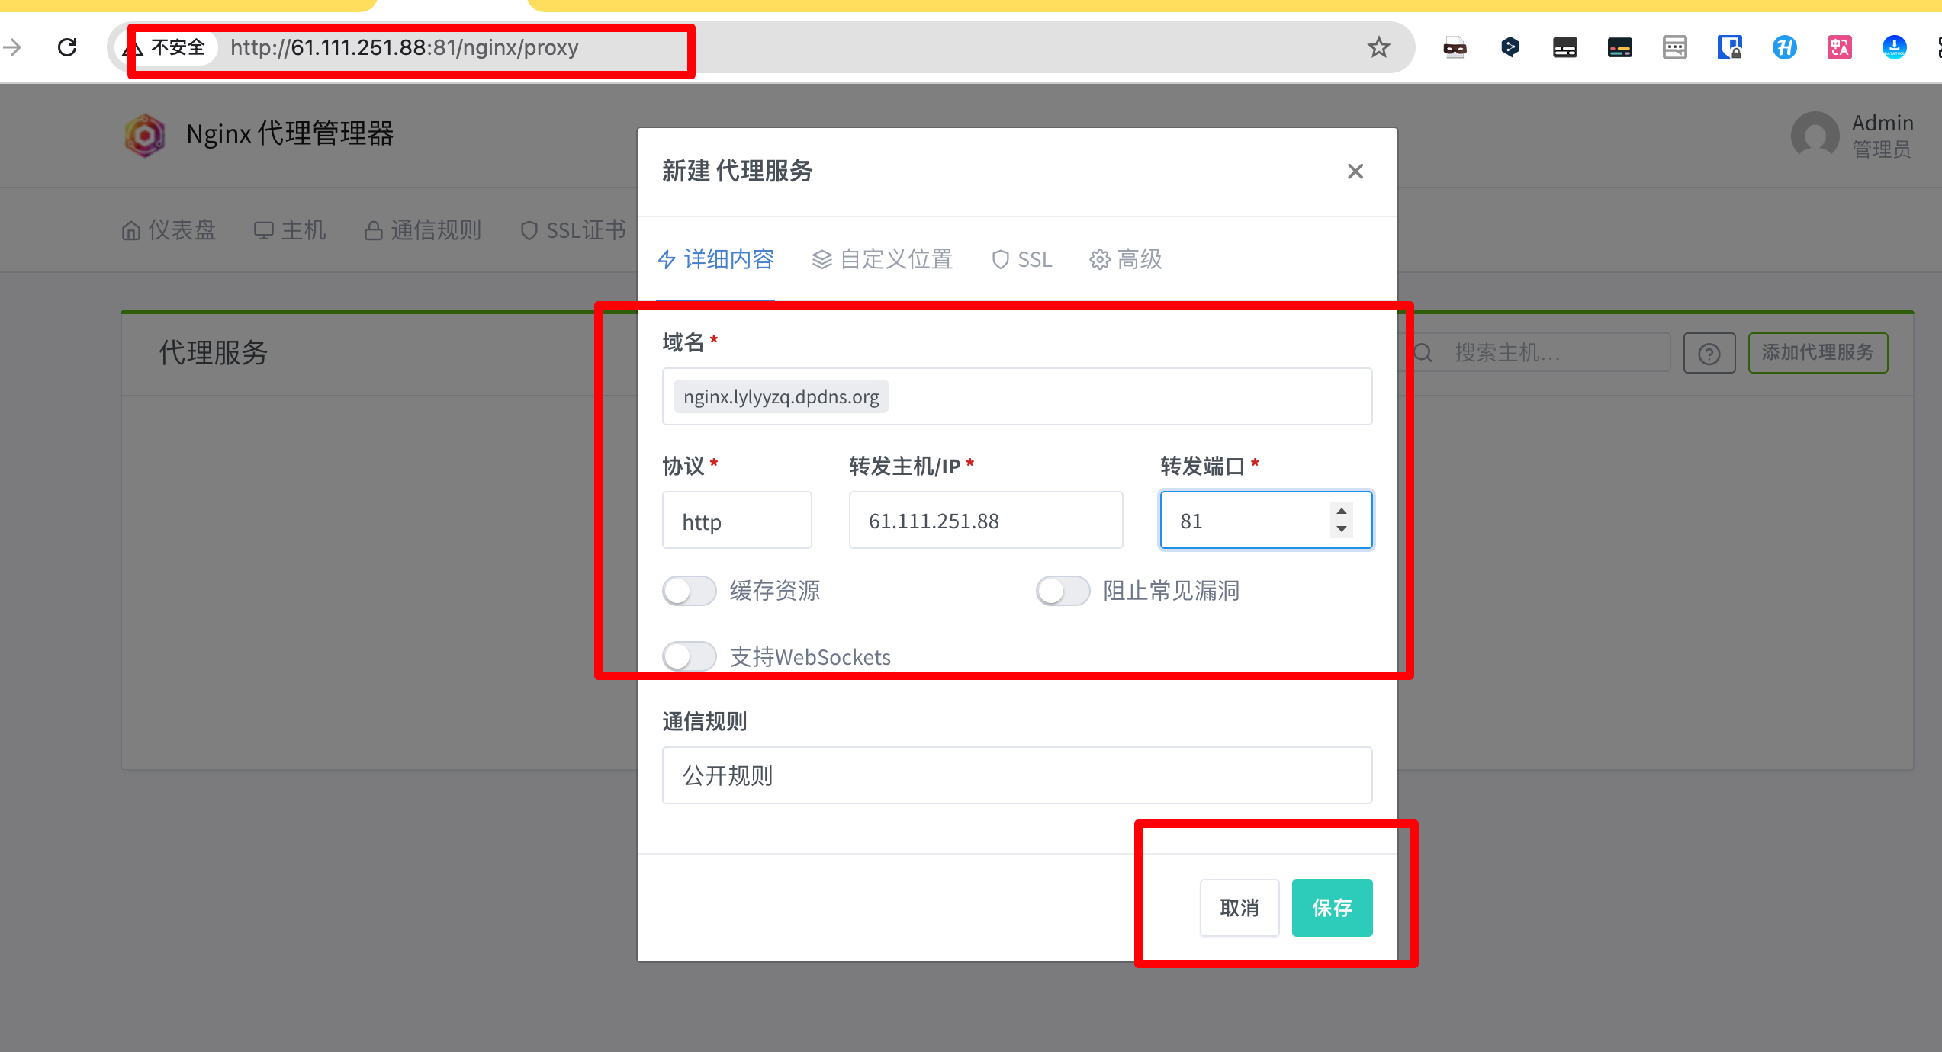Click the bookmark star icon
Image resolution: width=1942 pixels, height=1052 pixels.
(1378, 47)
